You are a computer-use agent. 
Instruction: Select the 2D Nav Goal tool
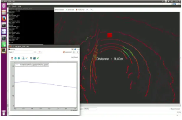[70, 10]
